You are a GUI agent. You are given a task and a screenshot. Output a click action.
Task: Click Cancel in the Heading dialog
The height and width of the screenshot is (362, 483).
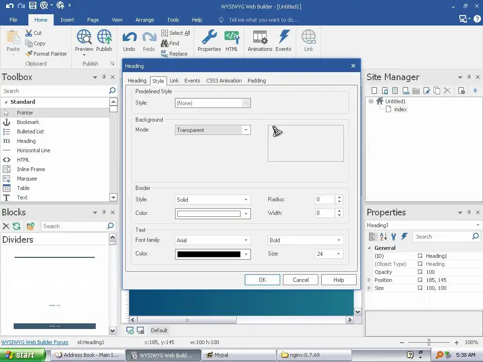[300, 280]
